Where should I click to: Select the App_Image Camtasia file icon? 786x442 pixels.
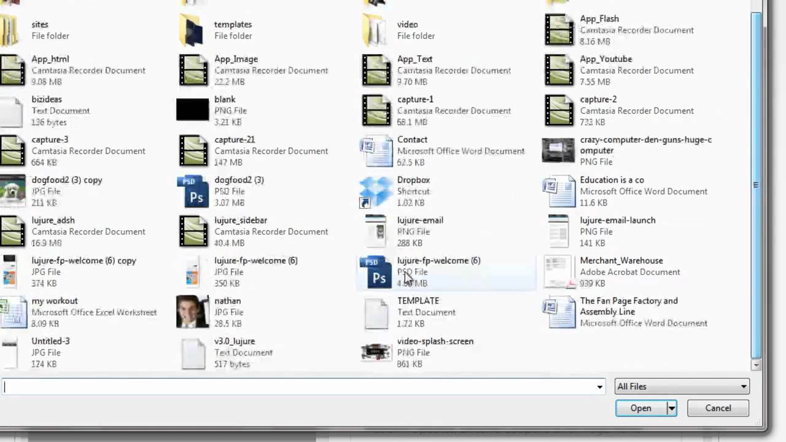193,70
